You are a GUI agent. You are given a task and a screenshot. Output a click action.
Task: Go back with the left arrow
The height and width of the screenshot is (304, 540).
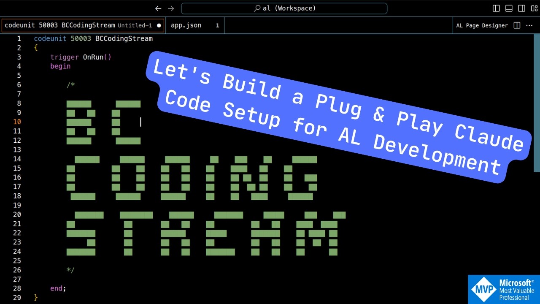(x=158, y=8)
